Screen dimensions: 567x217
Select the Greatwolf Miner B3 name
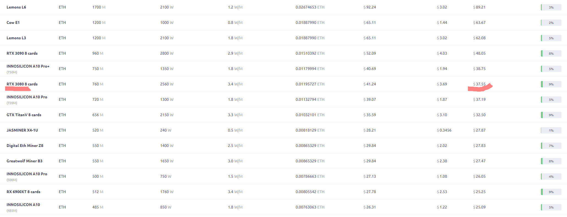tap(24, 161)
